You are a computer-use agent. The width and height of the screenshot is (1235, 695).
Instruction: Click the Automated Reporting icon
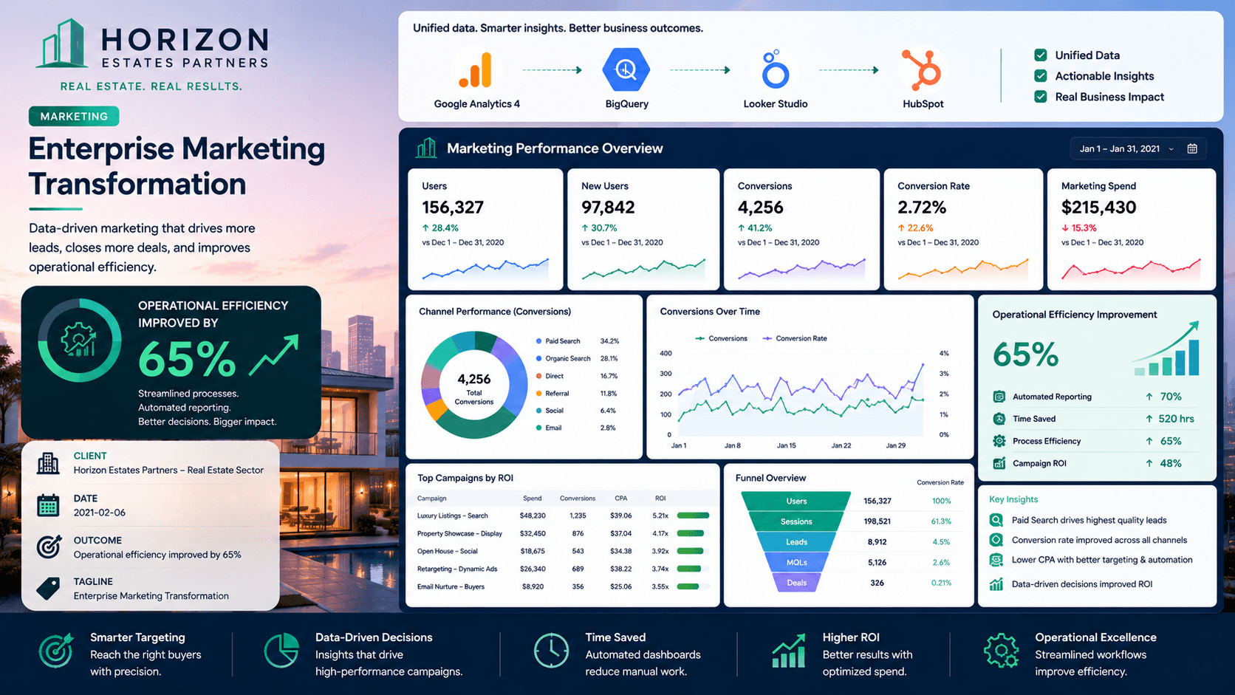pyautogui.click(x=999, y=397)
